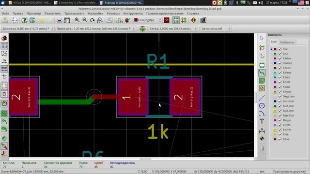
Task: Toggle F.Adhes layer visibility checkbox
Action: click(280, 58)
